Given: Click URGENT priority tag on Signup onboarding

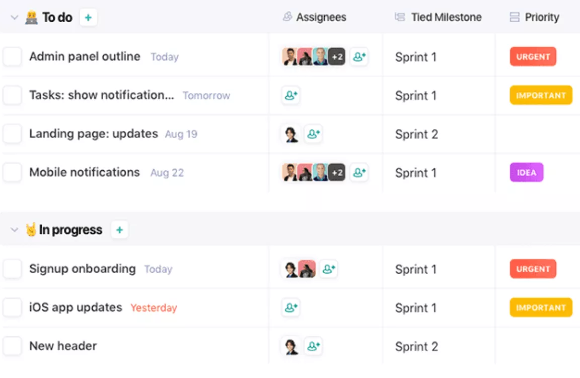Looking at the screenshot, I should point(533,269).
